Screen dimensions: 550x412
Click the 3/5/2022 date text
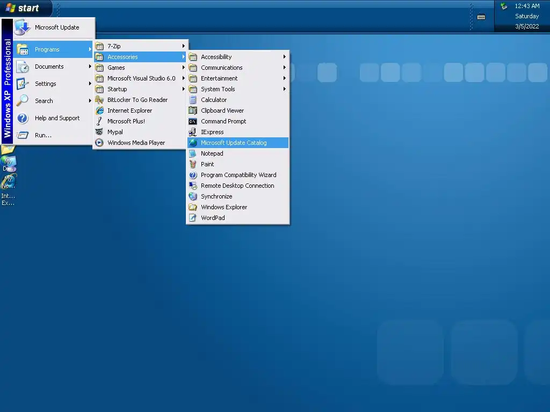click(x=527, y=26)
